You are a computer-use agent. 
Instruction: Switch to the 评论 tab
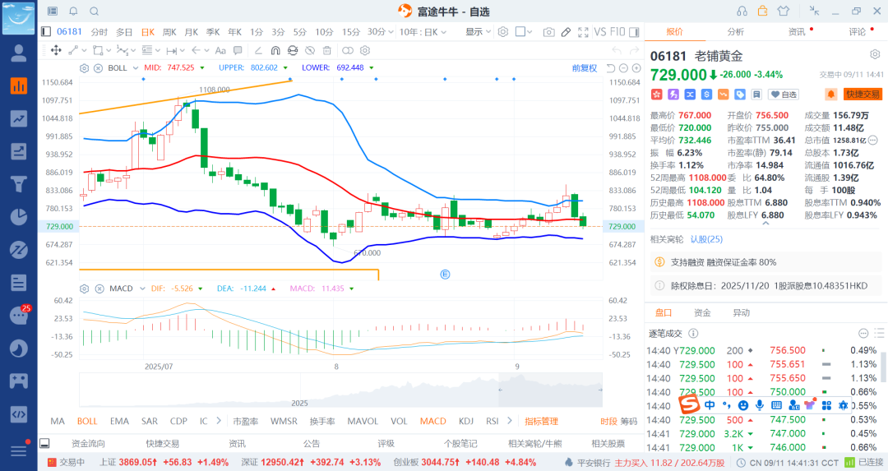coord(858,32)
